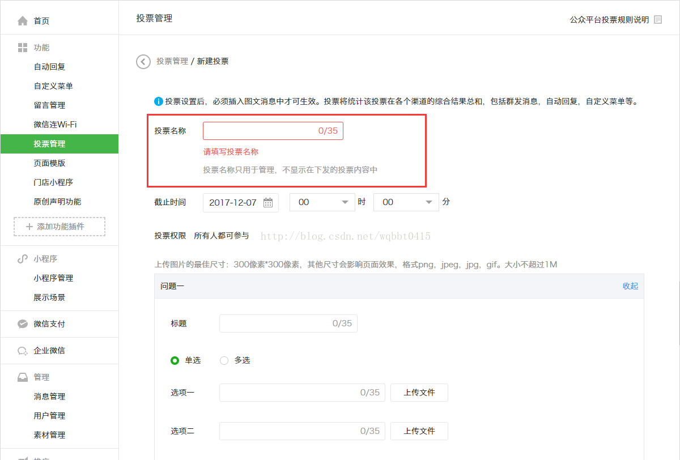Focus the 投票名称 input field
The image size is (680, 460).
click(x=273, y=131)
